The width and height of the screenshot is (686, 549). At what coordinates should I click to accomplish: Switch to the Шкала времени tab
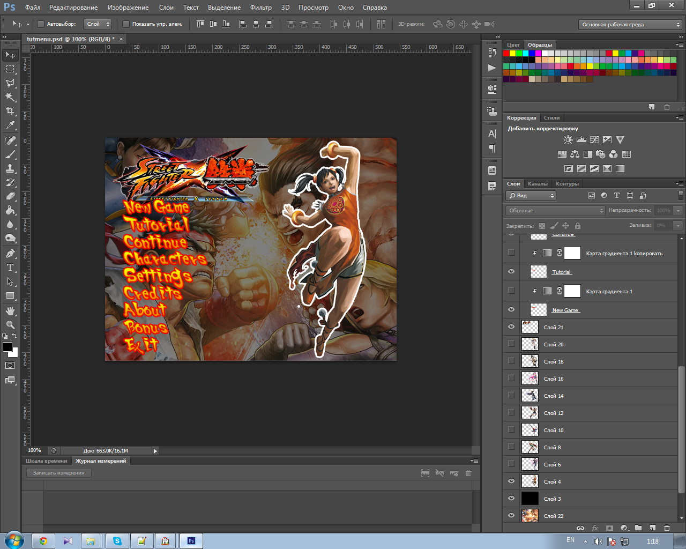click(47, 461)
